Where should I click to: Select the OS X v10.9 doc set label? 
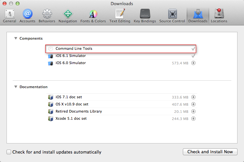72,104
